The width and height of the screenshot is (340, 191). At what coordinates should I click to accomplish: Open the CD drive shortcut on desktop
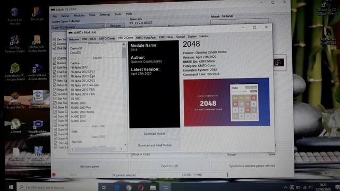327,8
